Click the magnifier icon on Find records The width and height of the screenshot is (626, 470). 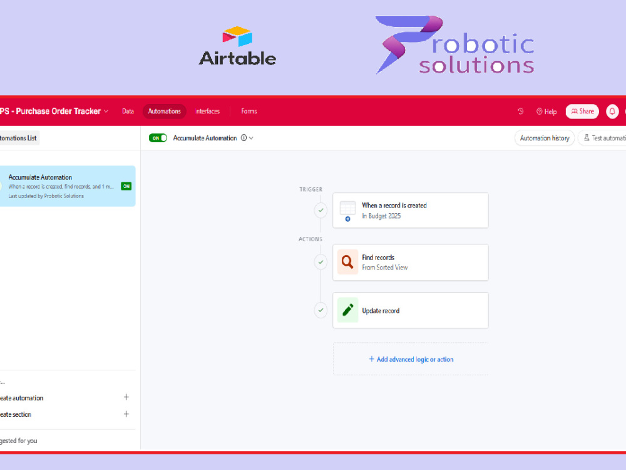[347, 262]
